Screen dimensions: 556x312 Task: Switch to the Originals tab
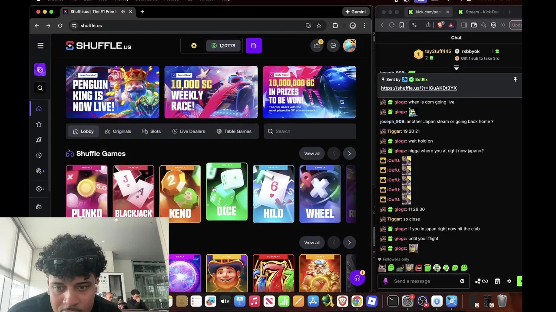(x=118, y=131)
